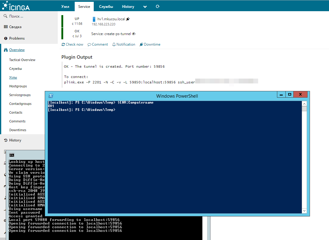Open the Службы tab

pyautogui.click(x=106, y=7)
